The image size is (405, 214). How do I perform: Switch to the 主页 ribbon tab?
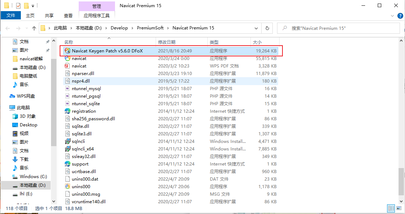point(30,15)
